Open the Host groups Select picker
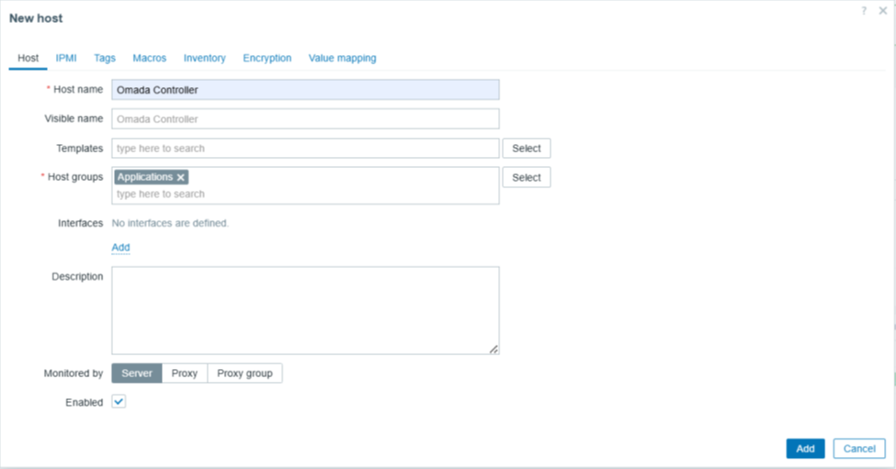896x469 pixels. click(x=526, y=177)
